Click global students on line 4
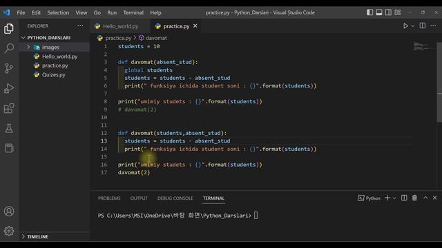 pyautogui.click(x=148, y=70)
